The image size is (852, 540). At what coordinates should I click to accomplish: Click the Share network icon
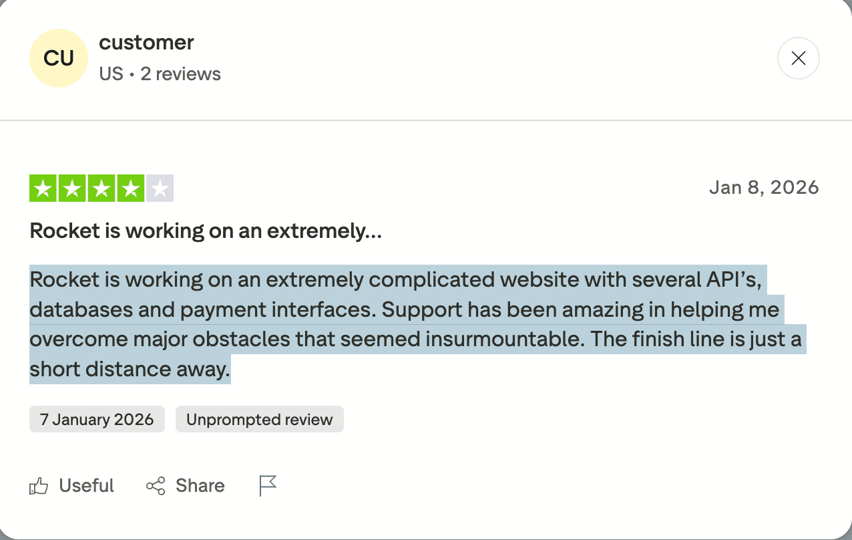tap(156, 486)
